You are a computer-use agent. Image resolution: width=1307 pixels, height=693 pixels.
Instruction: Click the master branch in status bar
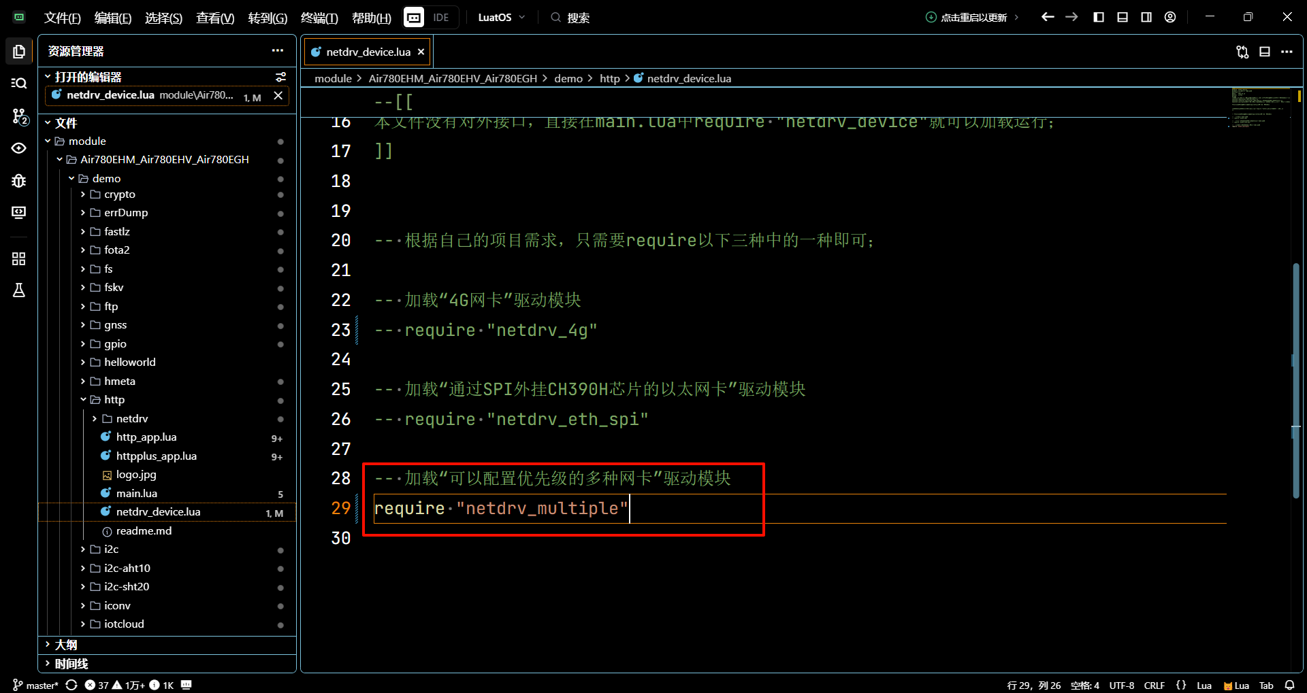click(36, 685)
